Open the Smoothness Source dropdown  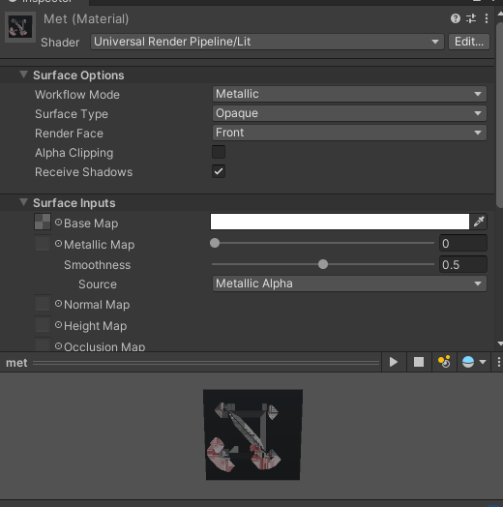tap(349, 283)
